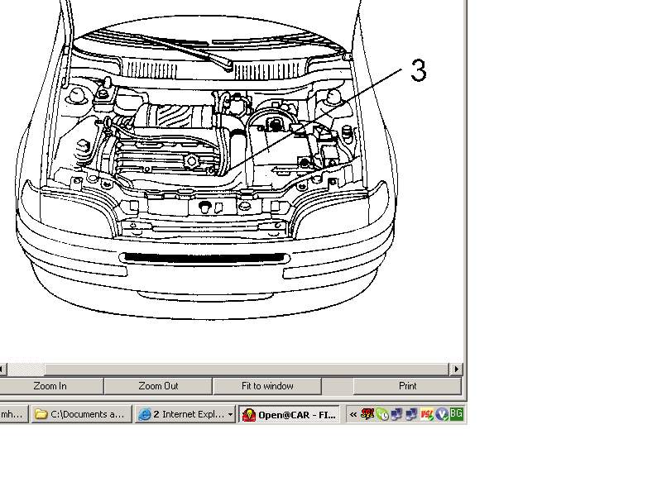Expand the Internet Explorer taskbar group

185,414
